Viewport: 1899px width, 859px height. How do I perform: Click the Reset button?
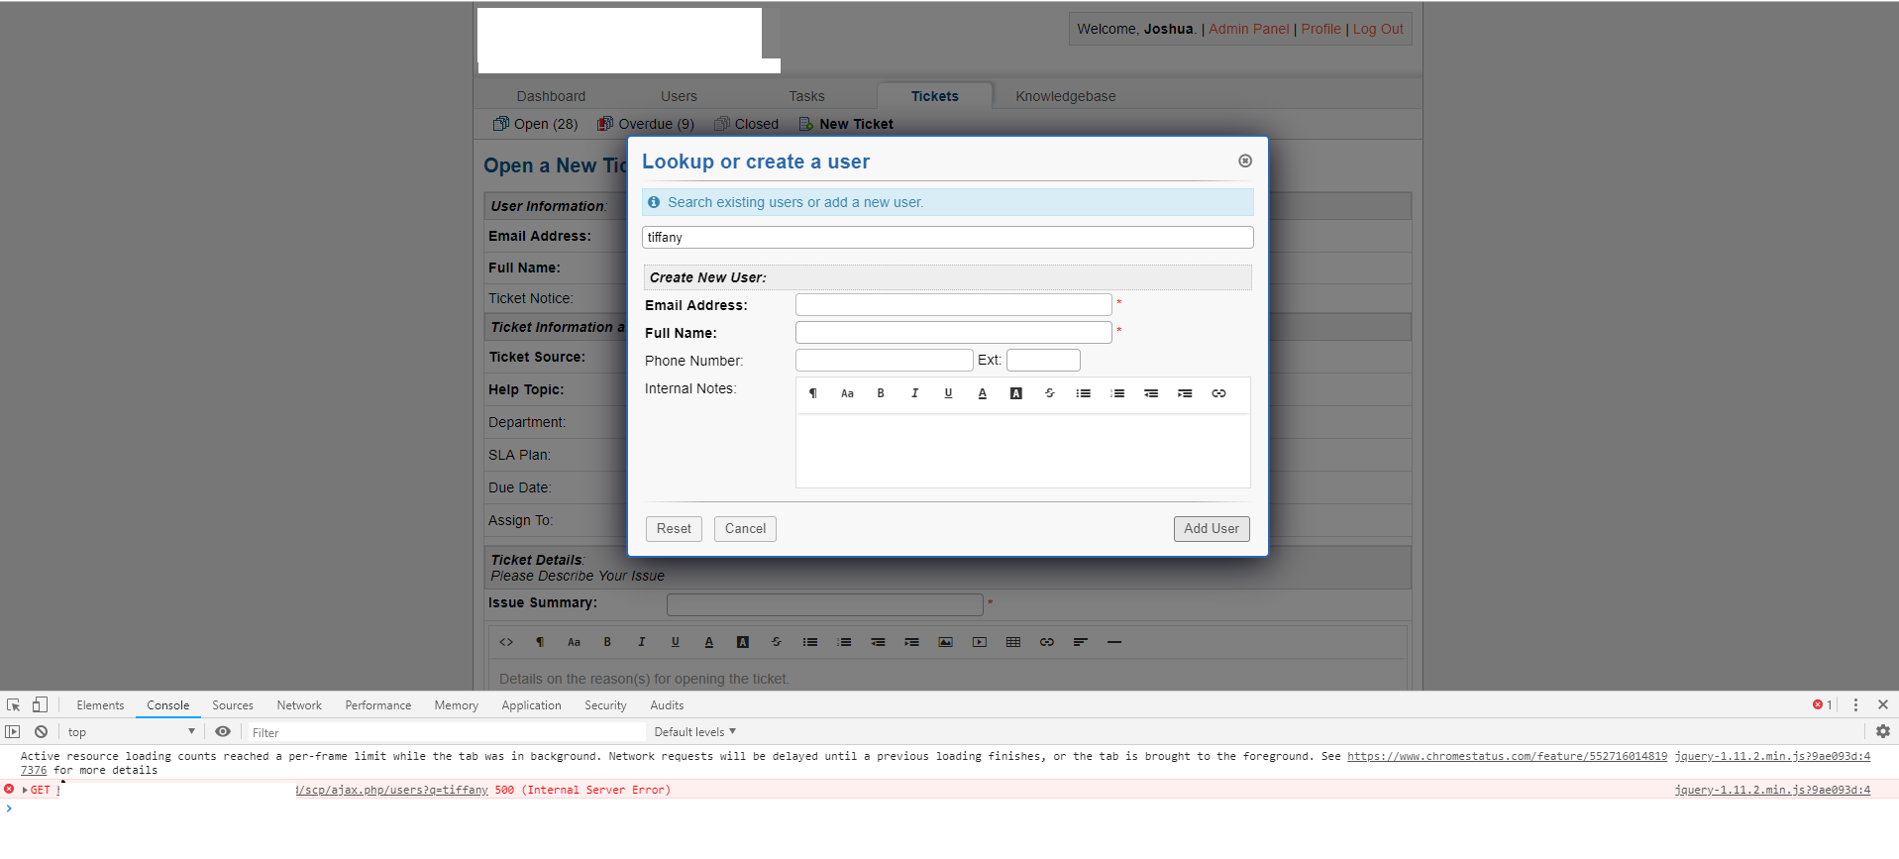674,529
